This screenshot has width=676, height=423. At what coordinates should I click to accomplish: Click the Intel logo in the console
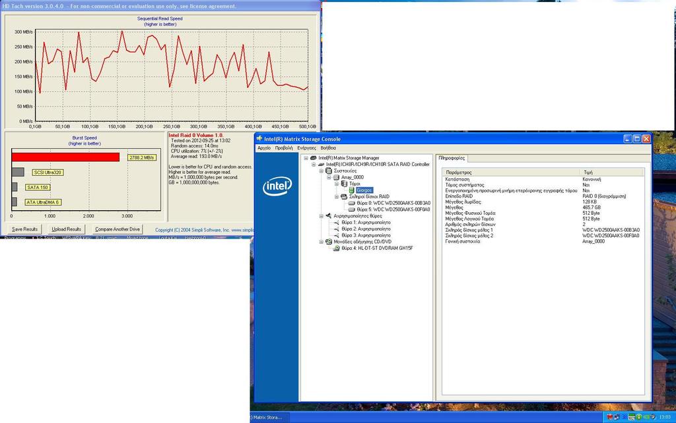pyautogui.click(x=277, y=186)
